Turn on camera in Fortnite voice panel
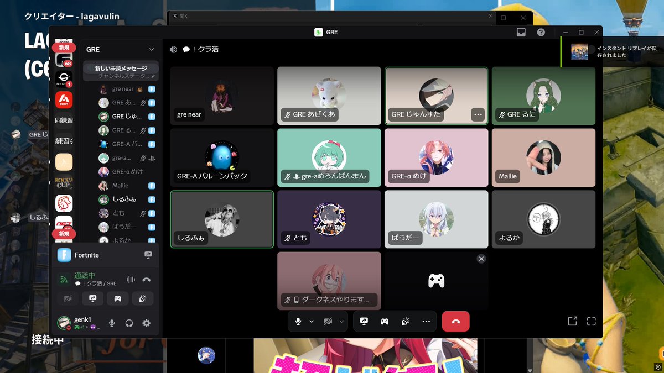 tap(68, 298)
